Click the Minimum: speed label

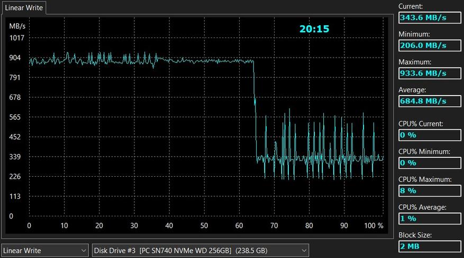pos(414,34)
